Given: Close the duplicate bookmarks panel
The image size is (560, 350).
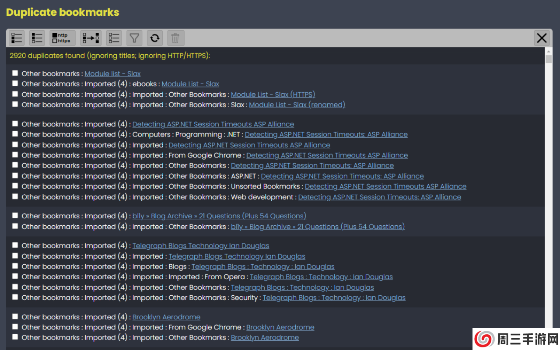Looking at the screenshot, I should 542,38.
